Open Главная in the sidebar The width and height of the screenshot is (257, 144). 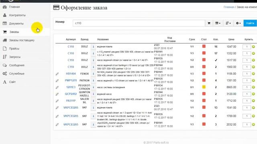(14, 7)
